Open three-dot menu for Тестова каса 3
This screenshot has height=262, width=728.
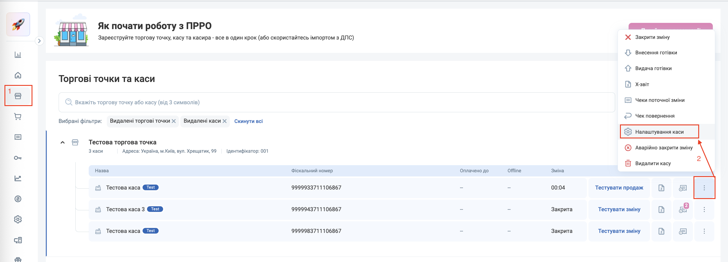pyautogui.click(x=704, y=210)
